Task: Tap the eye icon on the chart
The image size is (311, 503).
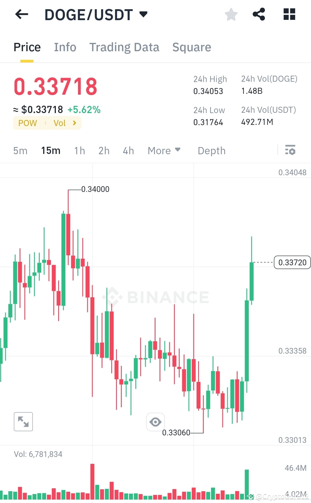Action: tap(155, 421)
